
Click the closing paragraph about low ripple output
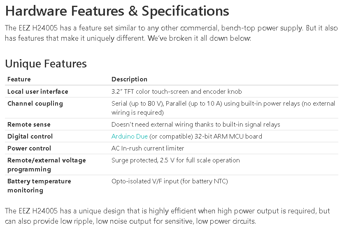point(168,216)
